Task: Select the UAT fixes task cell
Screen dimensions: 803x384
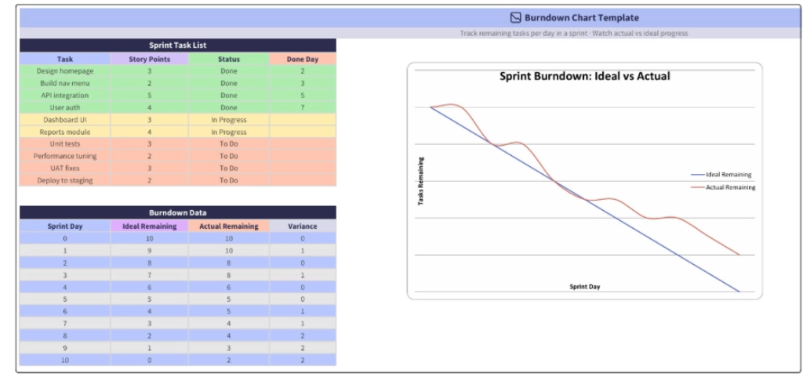Action: 65,168
